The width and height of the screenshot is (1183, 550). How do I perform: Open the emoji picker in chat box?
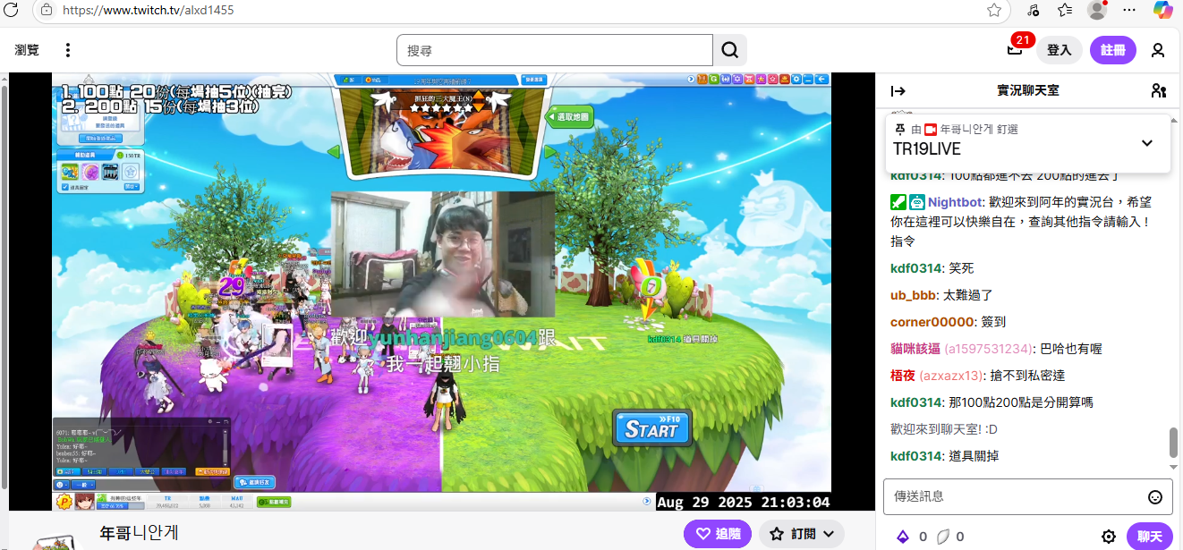(1154, 496)
